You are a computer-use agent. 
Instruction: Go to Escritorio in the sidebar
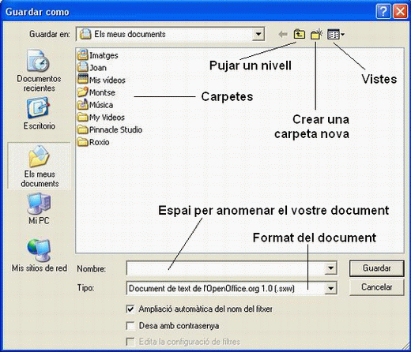(x=39, y=114)
